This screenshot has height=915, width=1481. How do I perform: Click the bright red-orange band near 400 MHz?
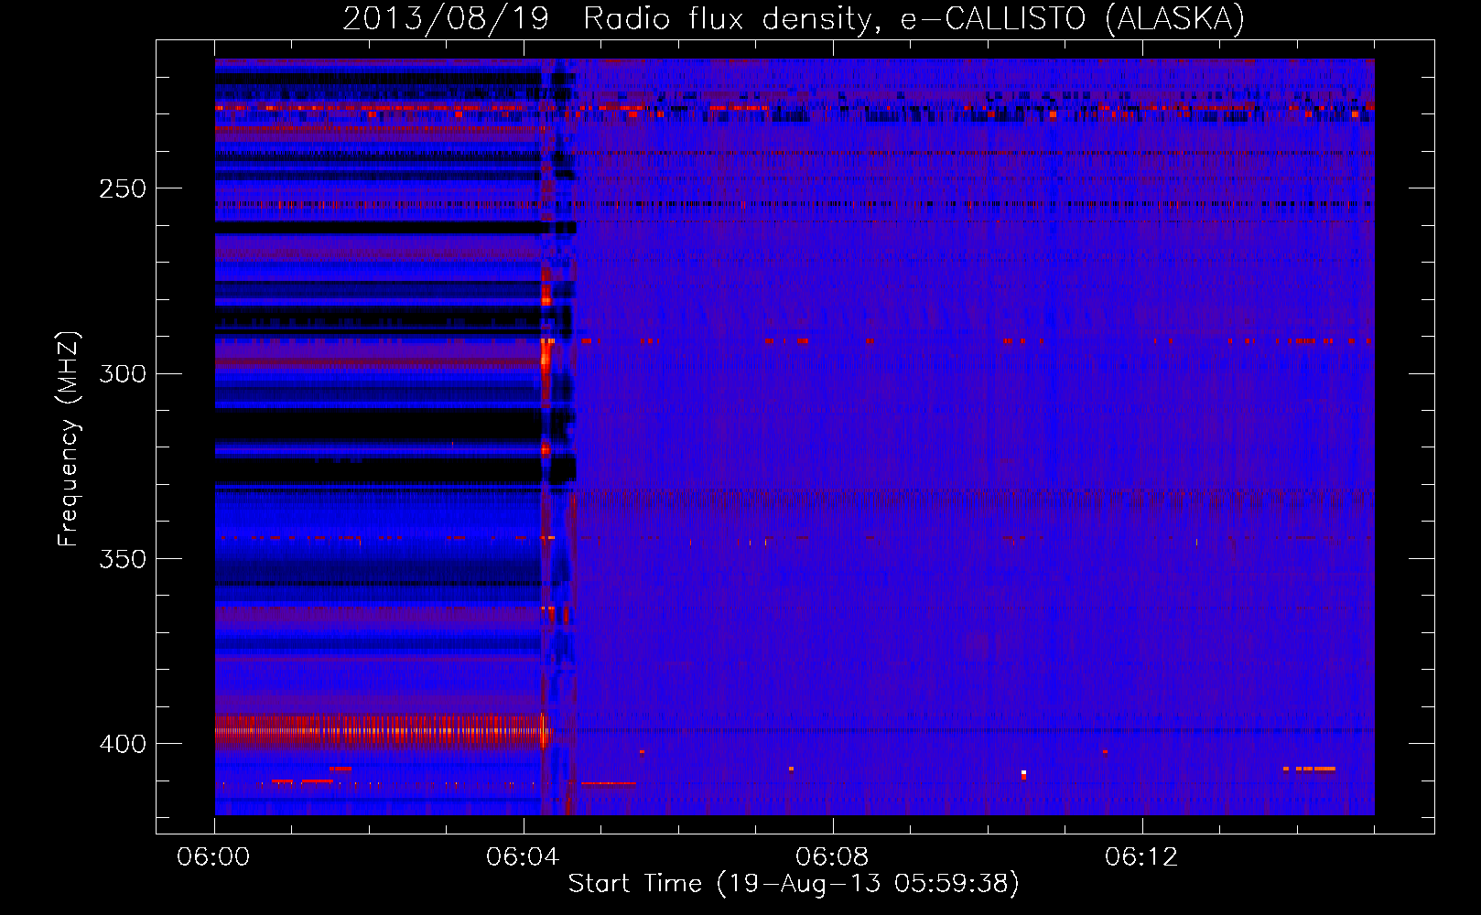click(x=382, y=732)
